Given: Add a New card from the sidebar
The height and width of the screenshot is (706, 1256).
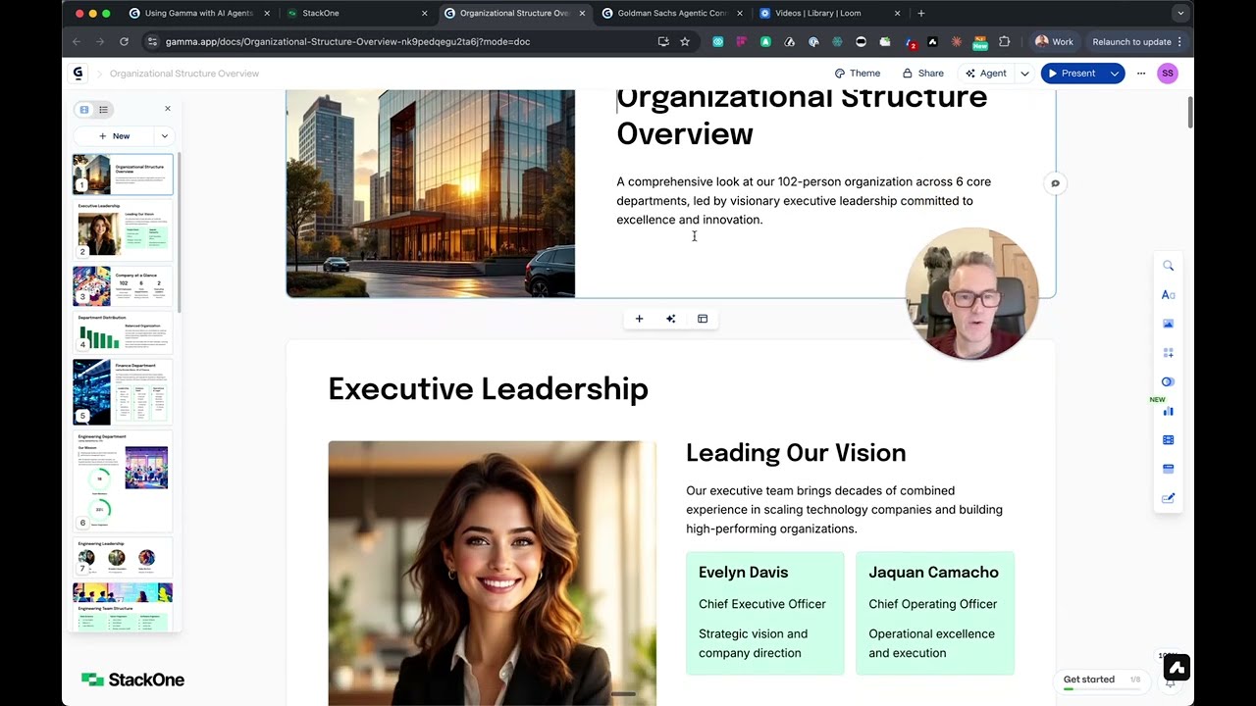Looking at the screenshot, I should pyautogui.click(x=114, y=136).
